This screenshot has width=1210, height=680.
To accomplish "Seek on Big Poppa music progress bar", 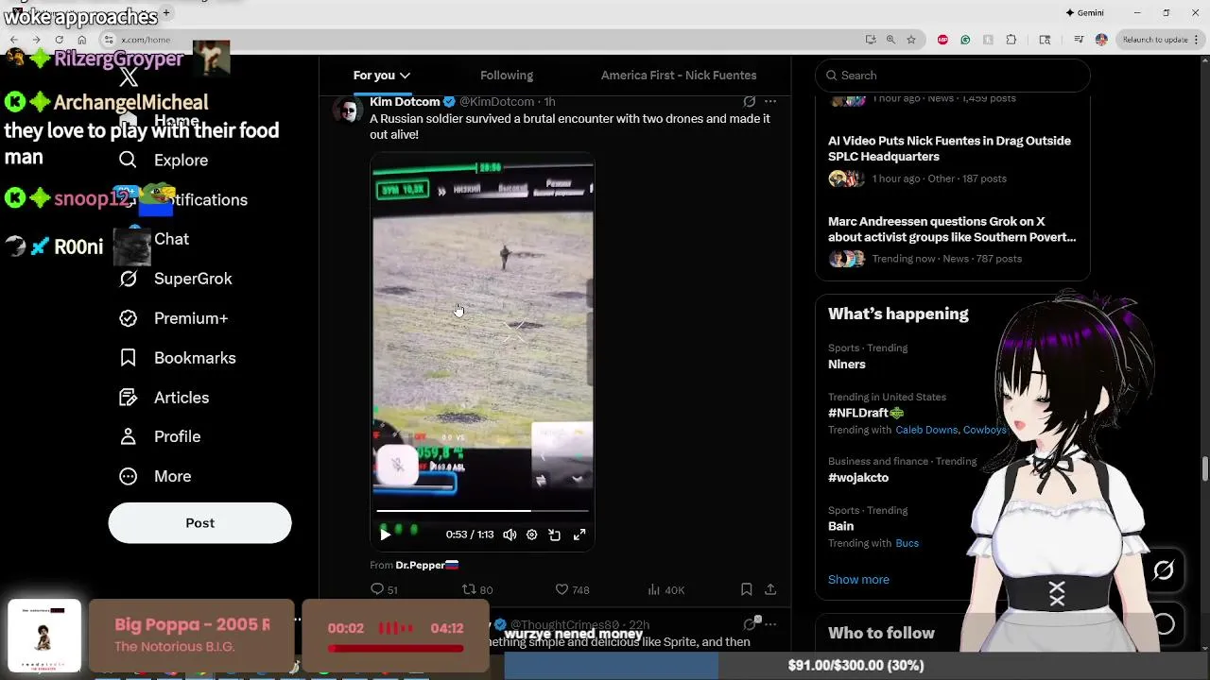I will (x=395, y=649).
